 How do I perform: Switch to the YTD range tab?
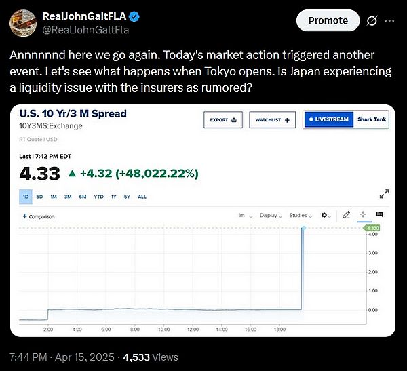(98, 196)
